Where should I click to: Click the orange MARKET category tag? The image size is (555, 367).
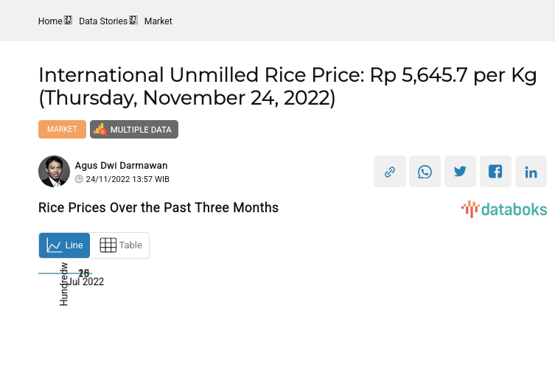62,129
